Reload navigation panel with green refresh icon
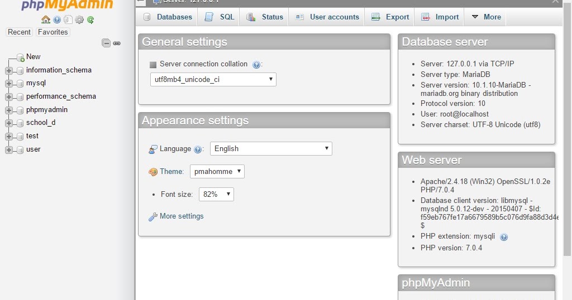This screenshot has height=300, width=572. point(90,20)
